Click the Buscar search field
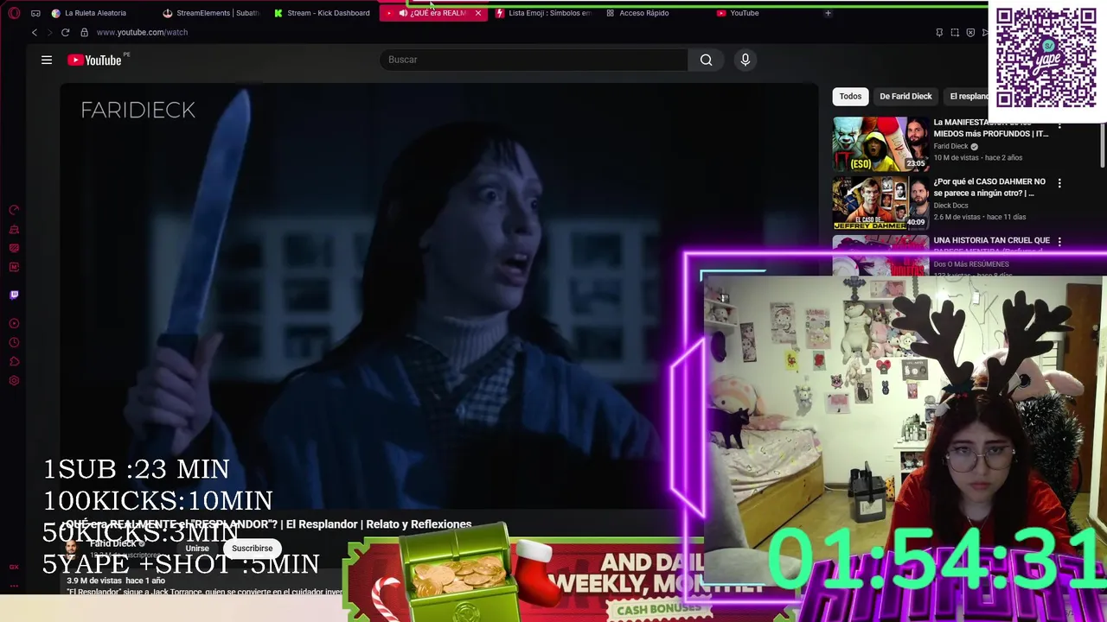The height and width of the screenshot is (622, 1107). pos(534,60)
